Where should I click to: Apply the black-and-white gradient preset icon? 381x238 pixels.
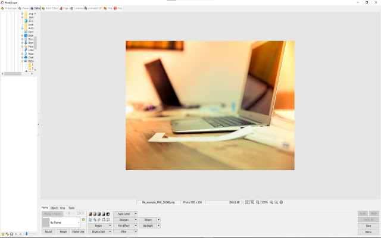pos(103,214)
